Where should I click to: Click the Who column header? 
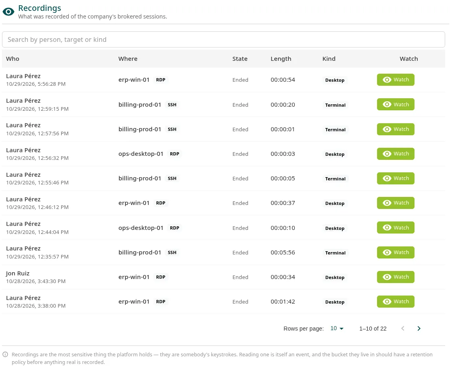pyautogui.click(x=12, y=59)
